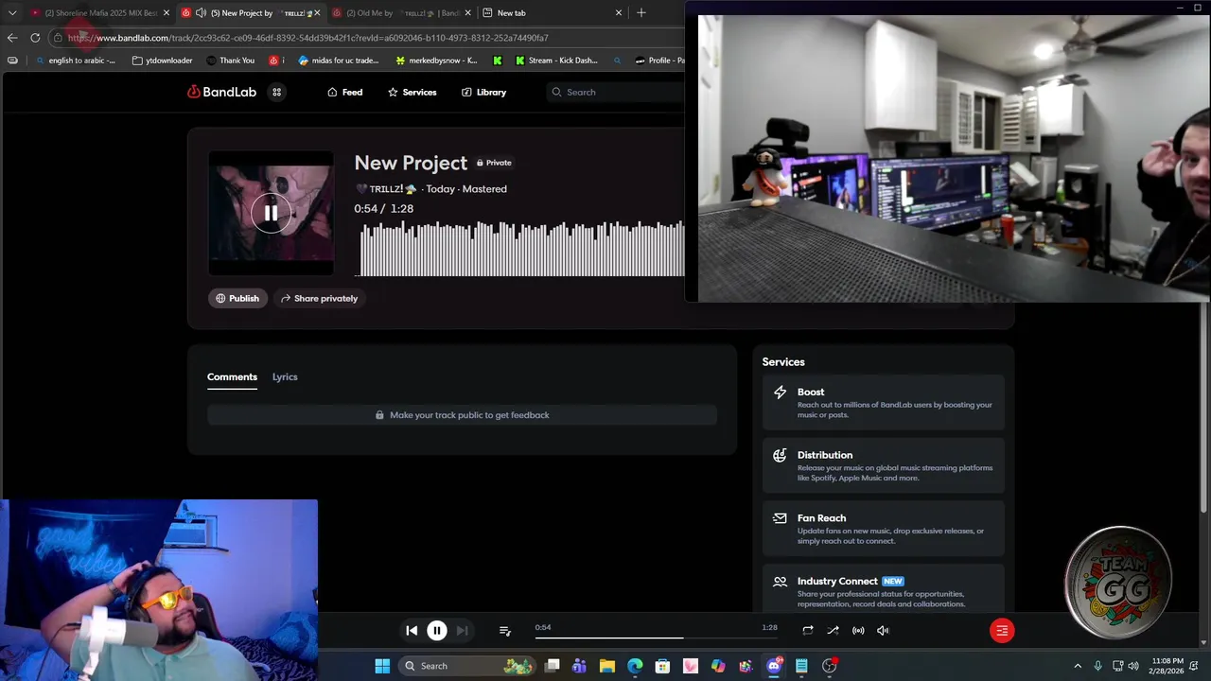Viewport: 1211px width, 681px height.
Task: Open the midas for uc trade bookmark
Action: click(339, 61)
